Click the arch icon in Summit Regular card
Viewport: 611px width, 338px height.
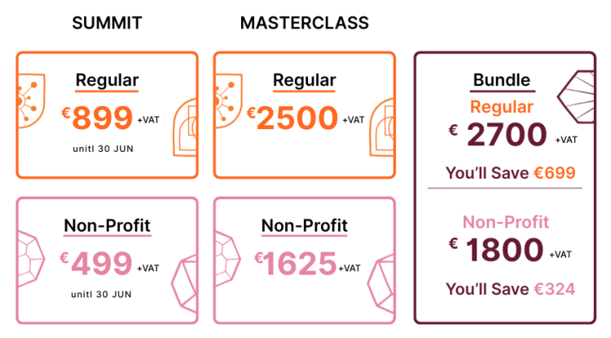[x=185, y=128]
